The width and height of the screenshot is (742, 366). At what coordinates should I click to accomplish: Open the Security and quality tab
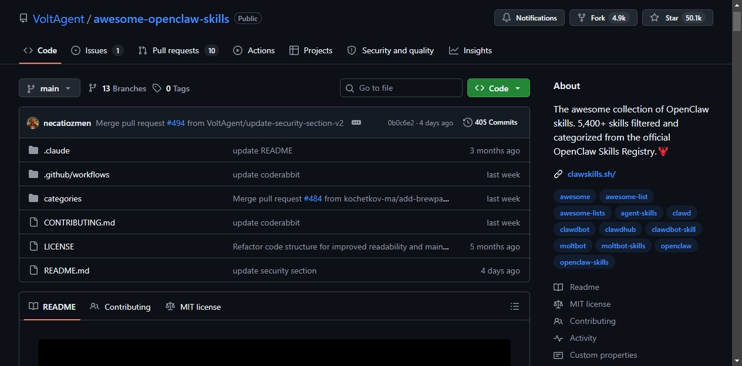pos(390,50)
